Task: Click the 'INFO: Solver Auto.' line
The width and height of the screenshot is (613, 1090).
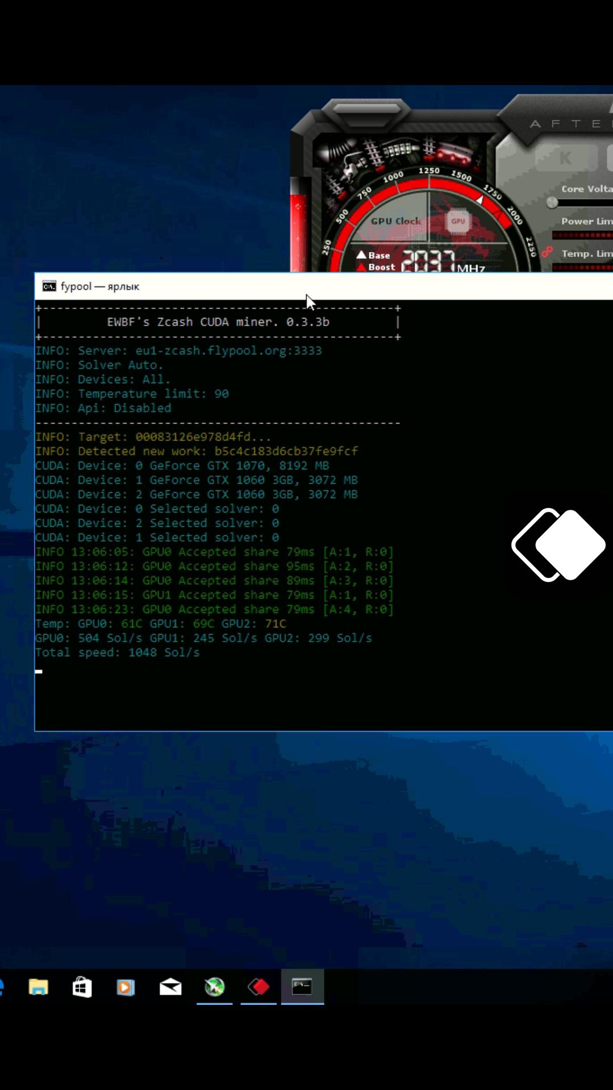Action: (x=99, y=365)
